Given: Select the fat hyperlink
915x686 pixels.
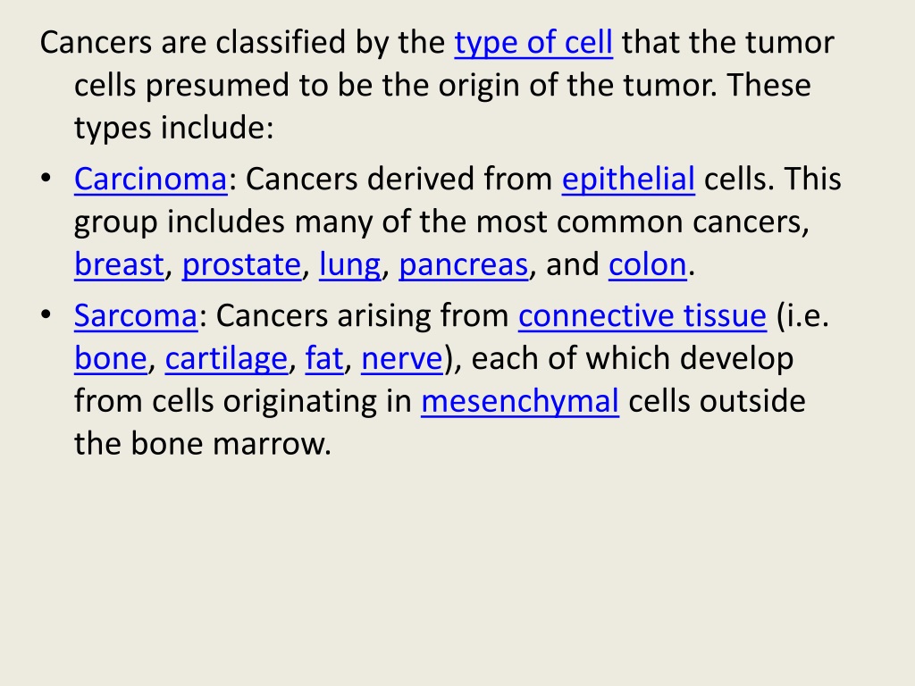Looking at the screenshot, I should click(x=323, y=358).
